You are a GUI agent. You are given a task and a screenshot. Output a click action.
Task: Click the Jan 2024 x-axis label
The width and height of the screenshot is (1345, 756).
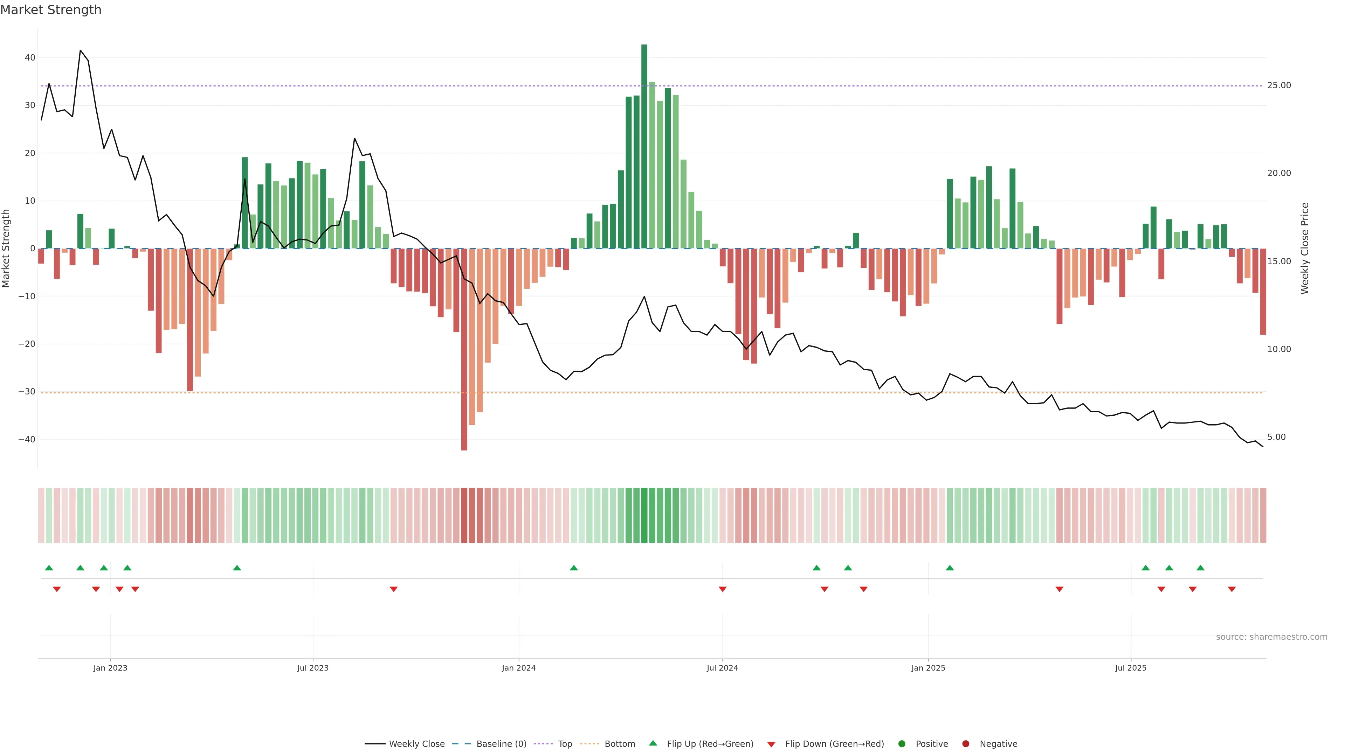coord(518,668)
